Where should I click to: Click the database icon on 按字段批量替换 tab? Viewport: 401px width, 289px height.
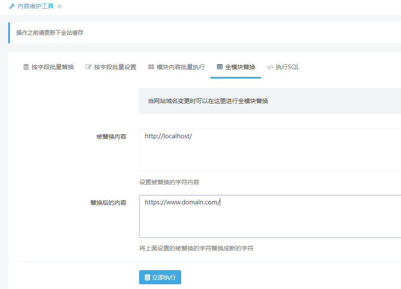pos(26,67)
